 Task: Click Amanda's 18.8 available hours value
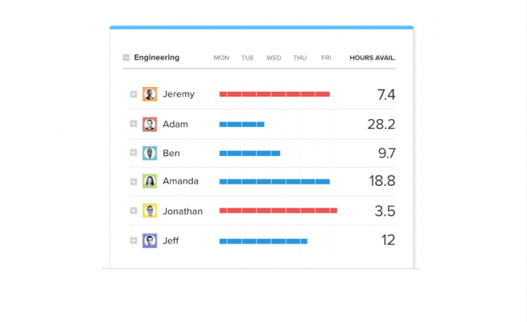381,181
